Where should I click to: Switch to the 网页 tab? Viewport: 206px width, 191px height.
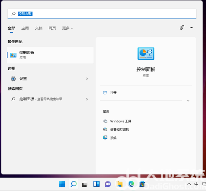click(52, 28)
